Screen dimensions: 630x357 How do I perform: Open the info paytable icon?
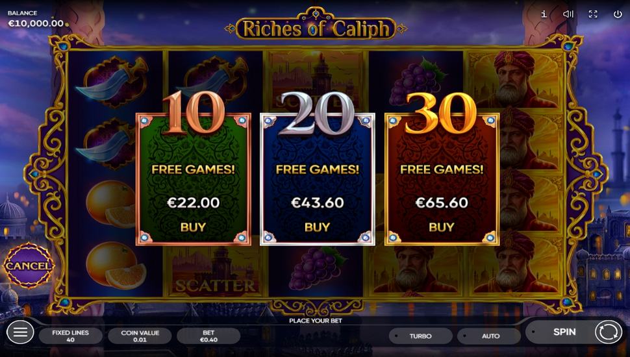click(544, 14)
